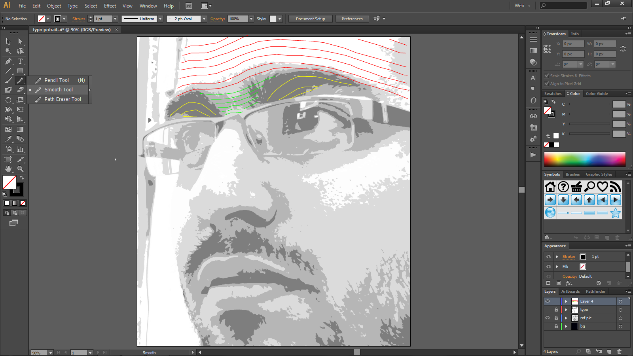Viewport: 633px width, 356px height.
Task: Open the Window menu
Action: coord(148,6)
